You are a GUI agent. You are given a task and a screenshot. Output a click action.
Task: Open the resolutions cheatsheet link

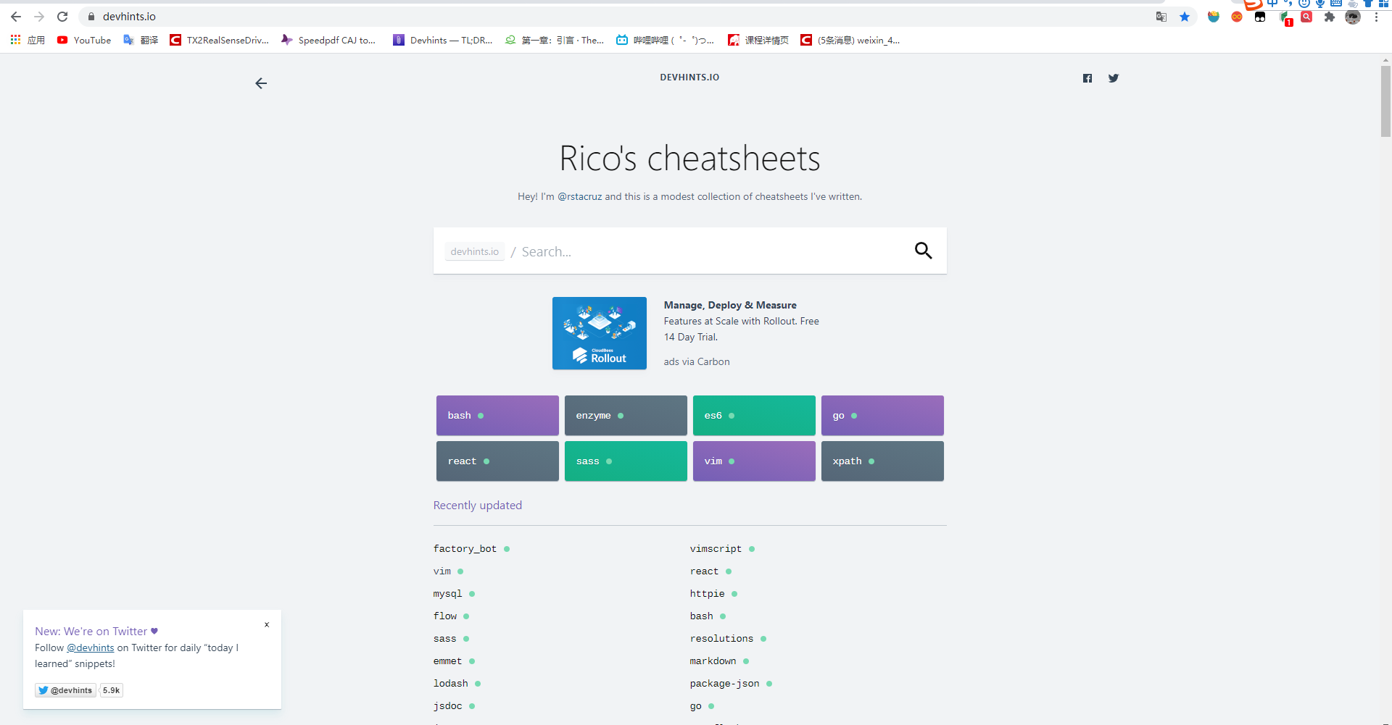click(x=722, y=639)
